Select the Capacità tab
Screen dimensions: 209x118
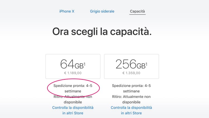tap(137, 11)
